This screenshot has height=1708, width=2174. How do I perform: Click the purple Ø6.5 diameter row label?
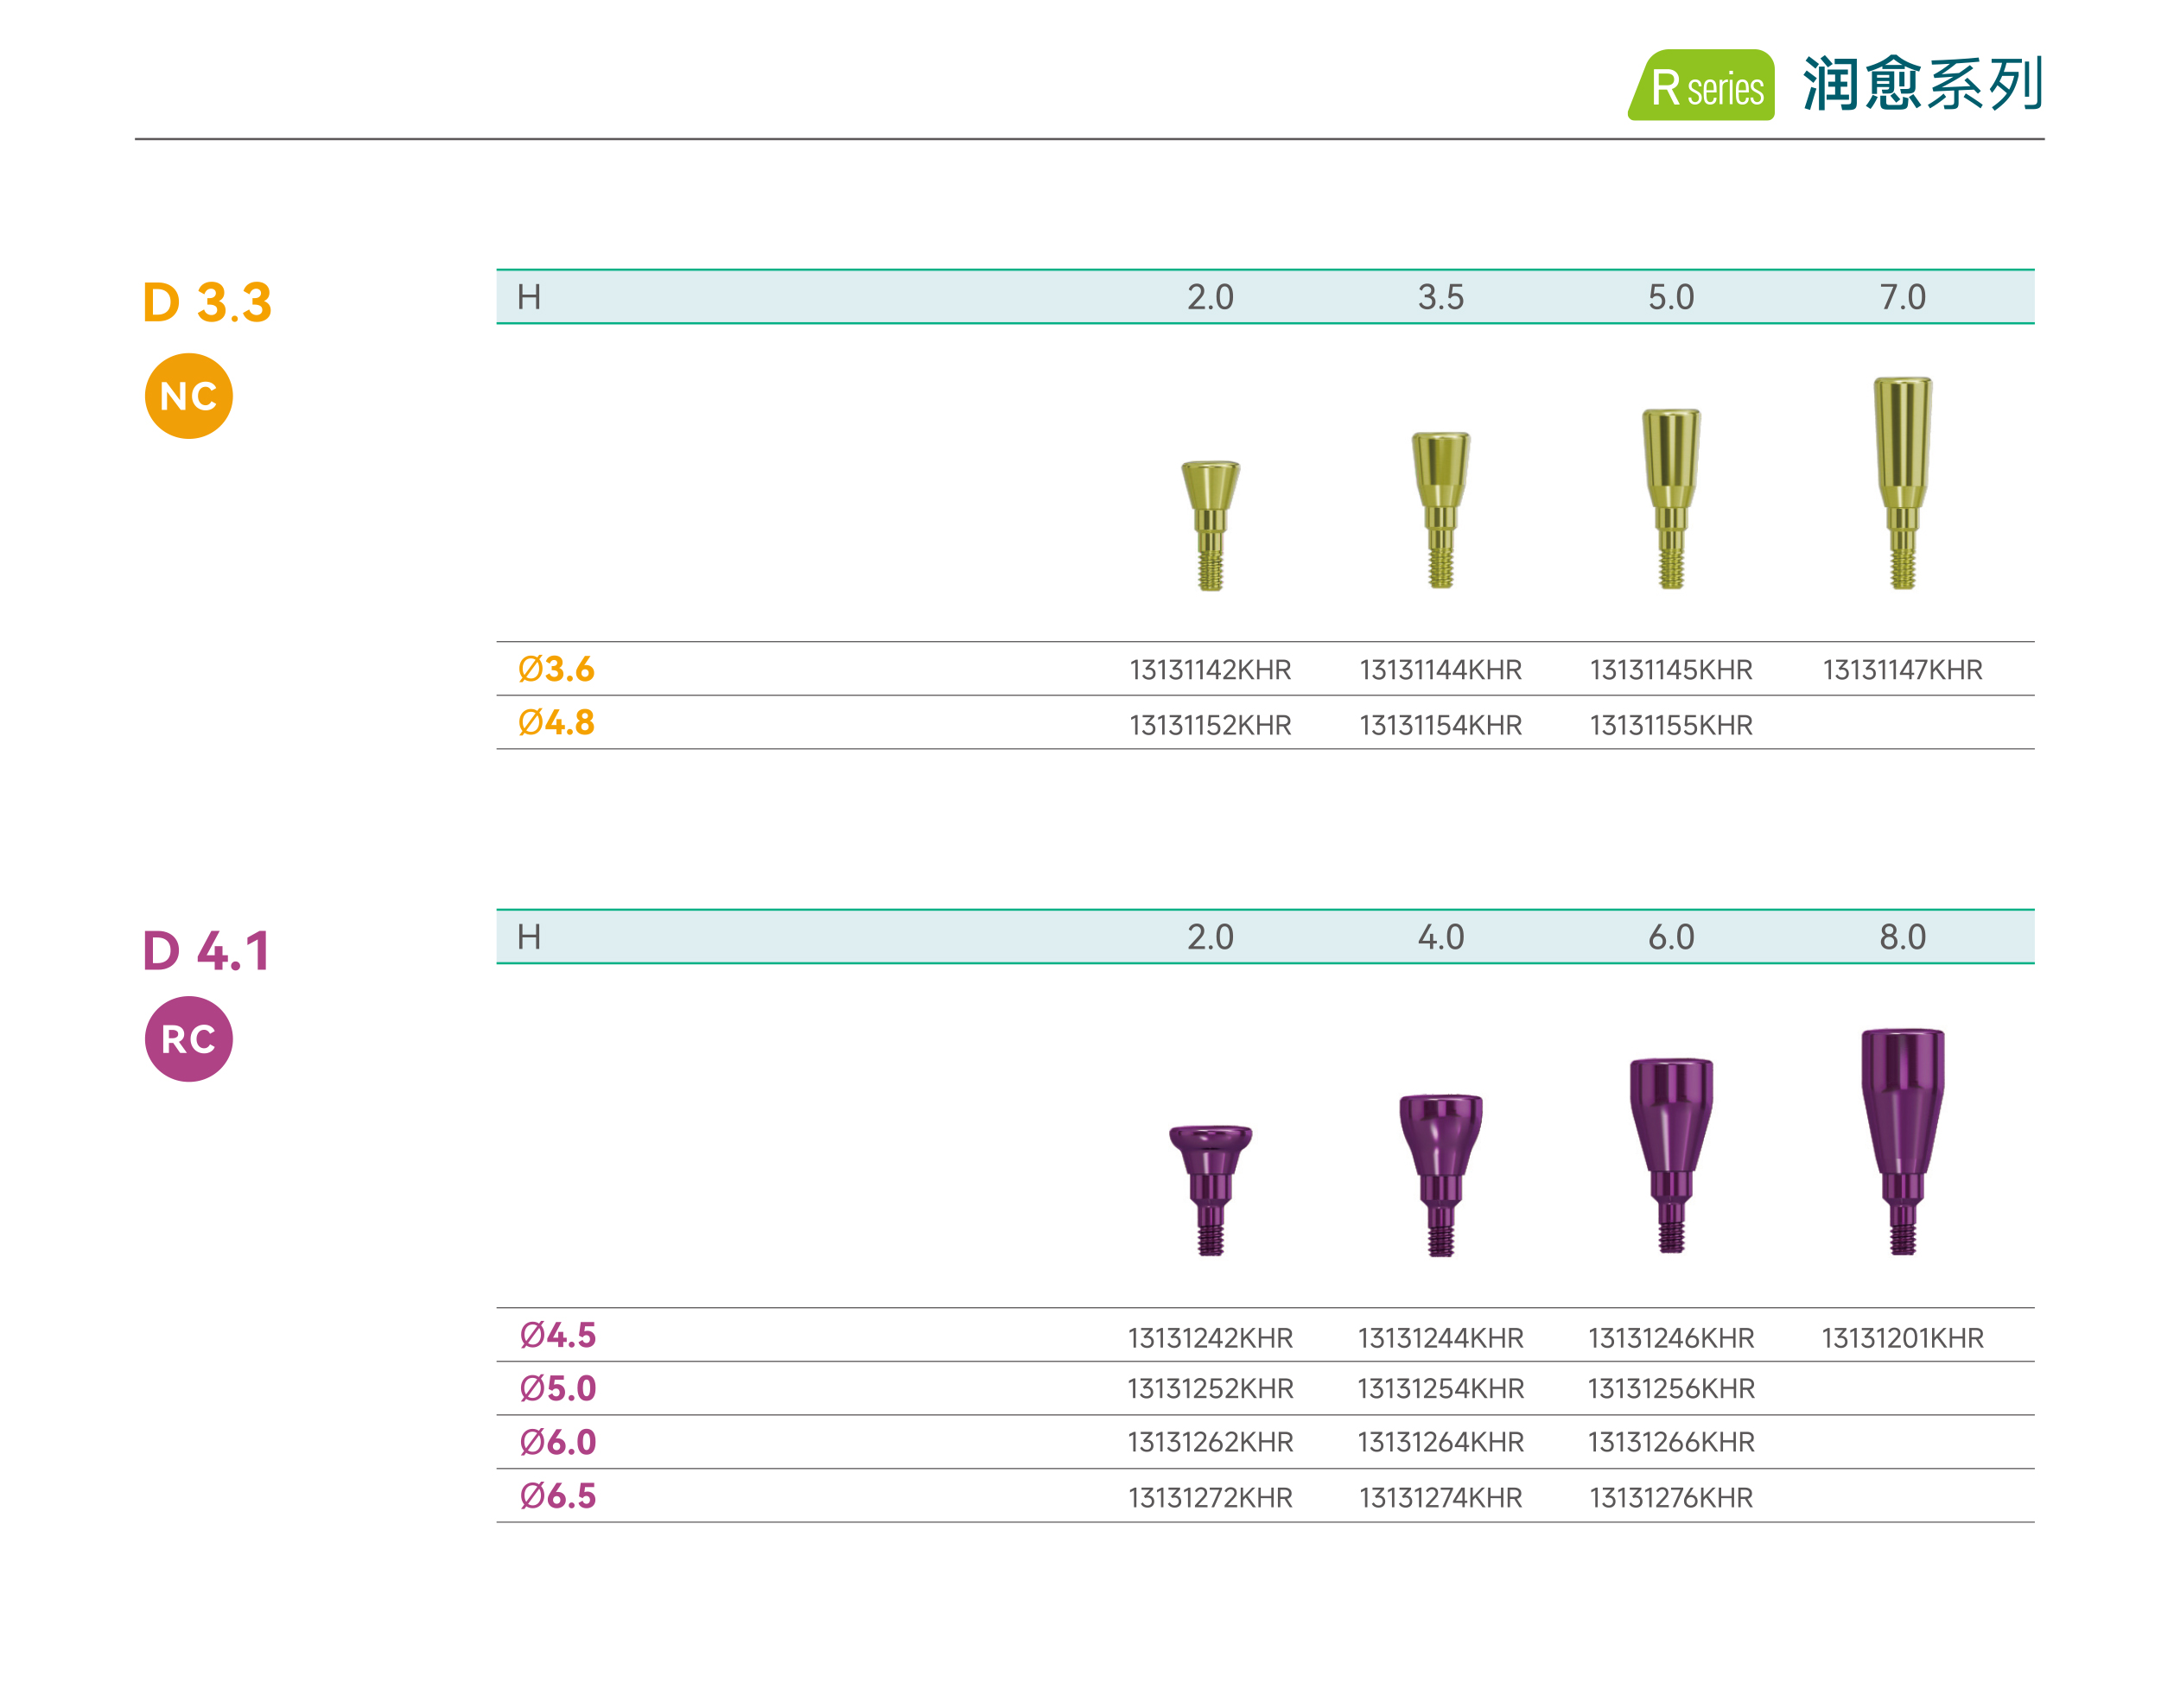tap(557, 1496)
